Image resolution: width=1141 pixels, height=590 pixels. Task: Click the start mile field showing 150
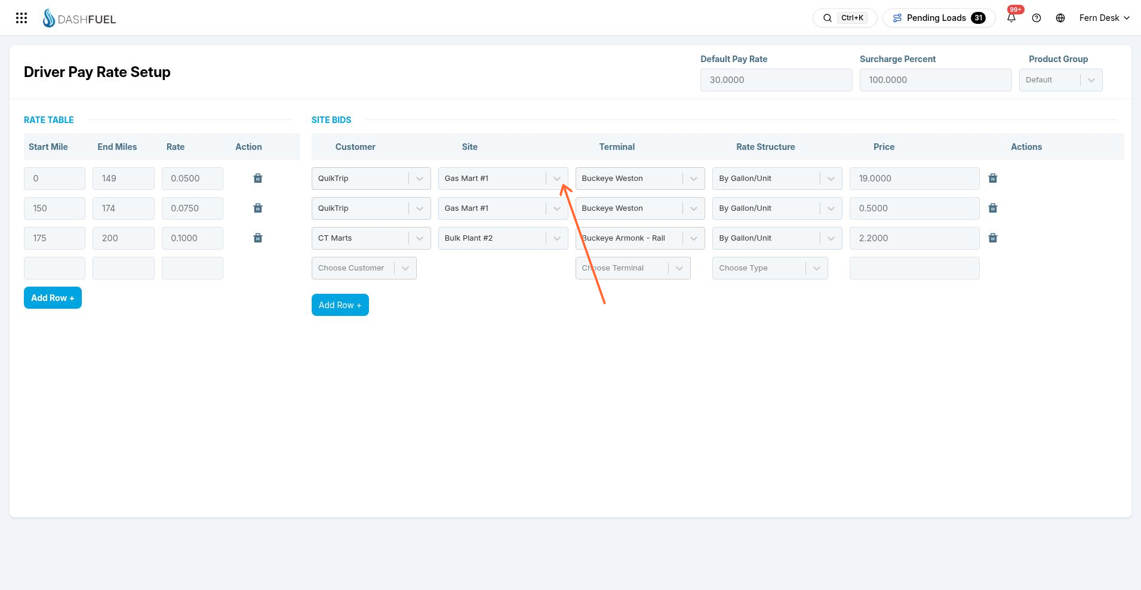54,208
